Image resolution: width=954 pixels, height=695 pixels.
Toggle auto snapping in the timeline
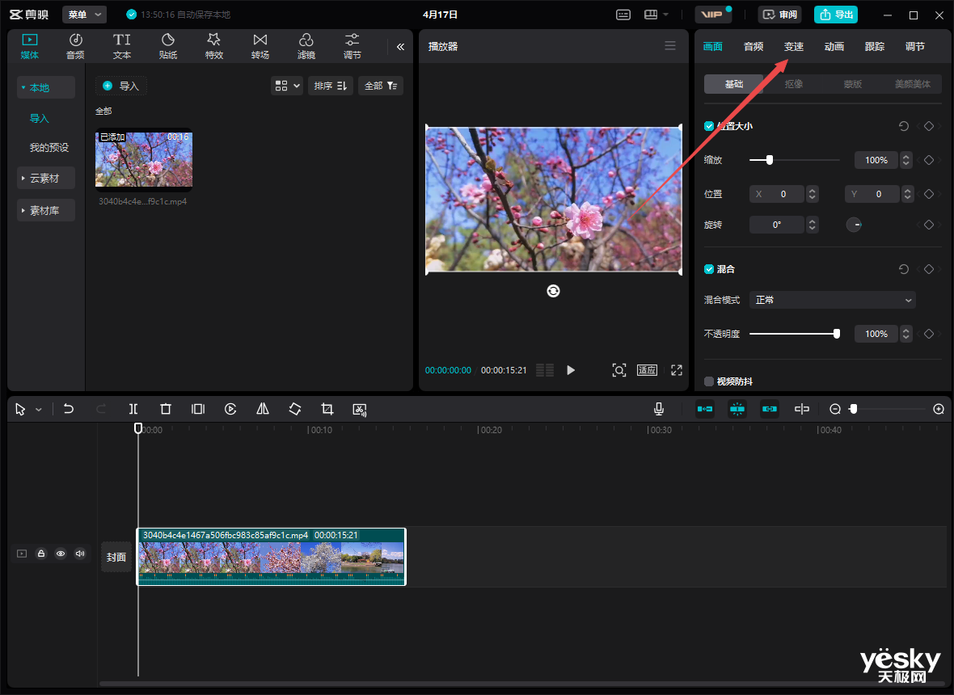click(737, 409)
